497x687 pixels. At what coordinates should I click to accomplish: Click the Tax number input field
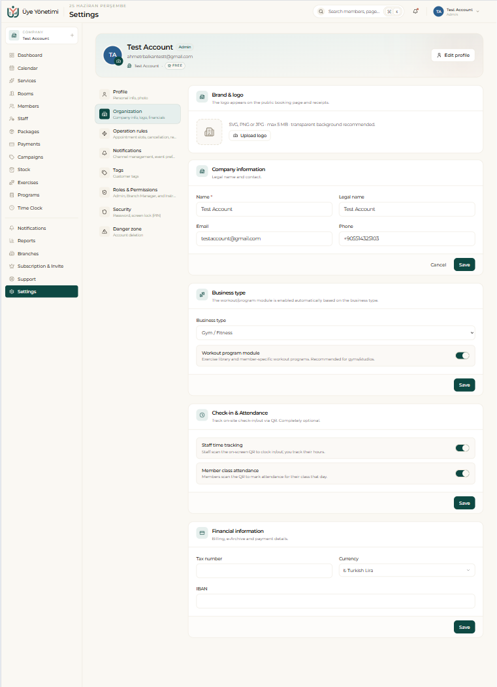point(265,571)
